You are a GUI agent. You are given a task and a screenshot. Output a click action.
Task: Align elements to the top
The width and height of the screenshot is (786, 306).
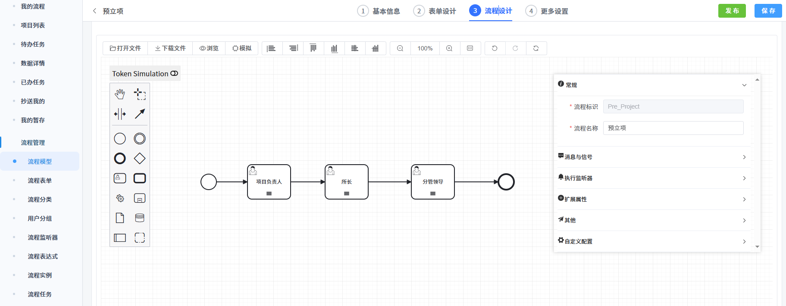click(x=313, y=48)
